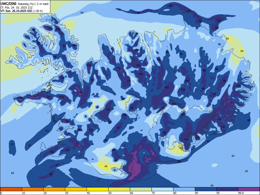260x195 pixels.
Task: Select the indigo 95–99.9 legend swatch
Action: pos(227,189)
